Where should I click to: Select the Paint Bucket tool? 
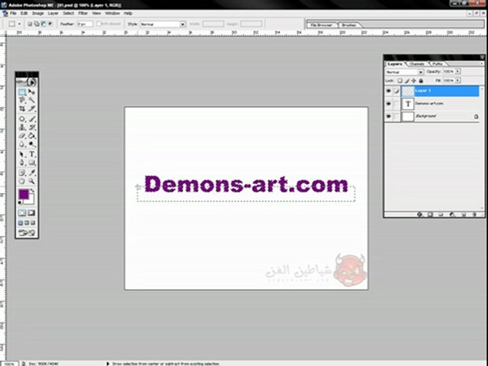[x=32, y=136]
